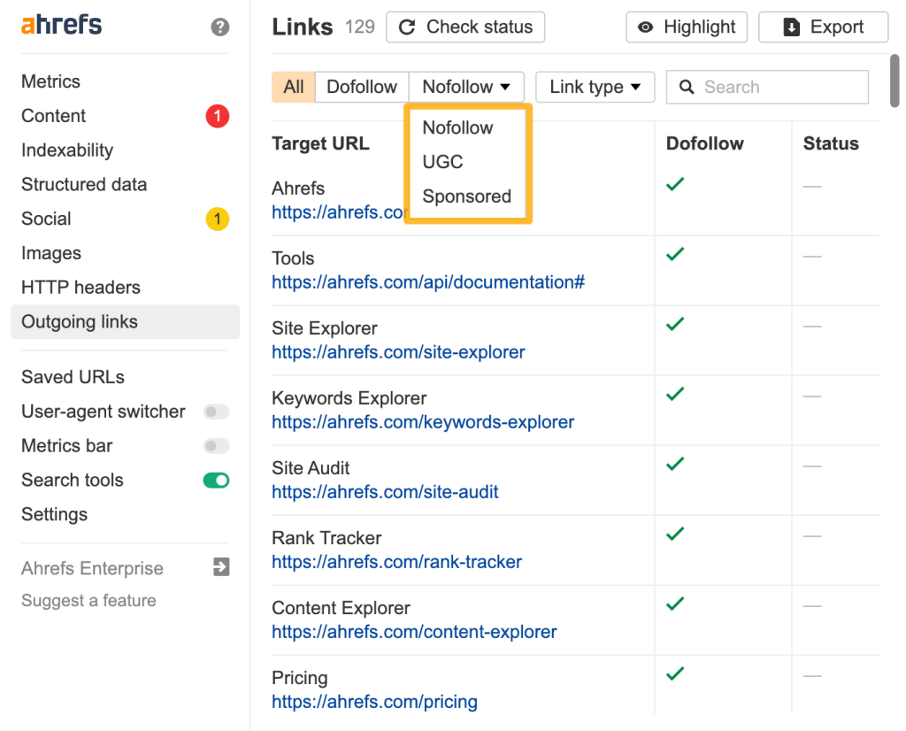Image resolution: width=906 pixels, height=731 pixels.
Task: Click the search magnifier icon
Action: click(687, 87)
